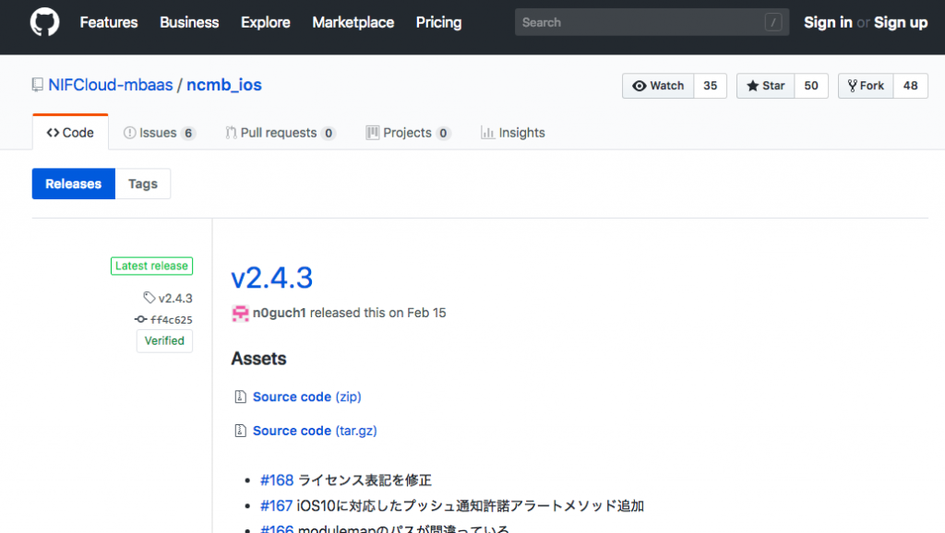Click the Verified badge

[x=164, y=340]
